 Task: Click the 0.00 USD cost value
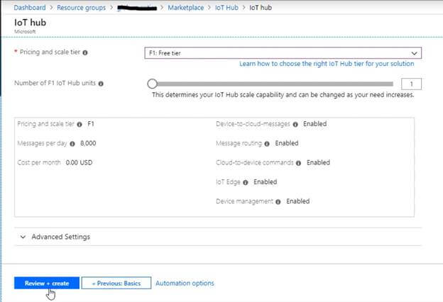pyautogui.click(x=79, y=162)
